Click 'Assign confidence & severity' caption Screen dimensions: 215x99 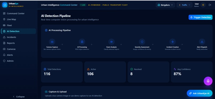tap(142, 49)
